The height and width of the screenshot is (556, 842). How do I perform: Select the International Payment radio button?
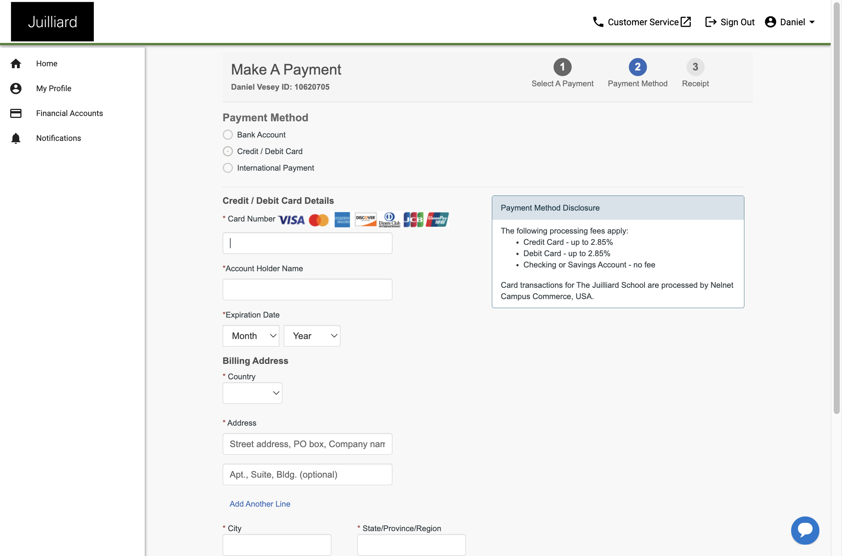pos(228,168)
